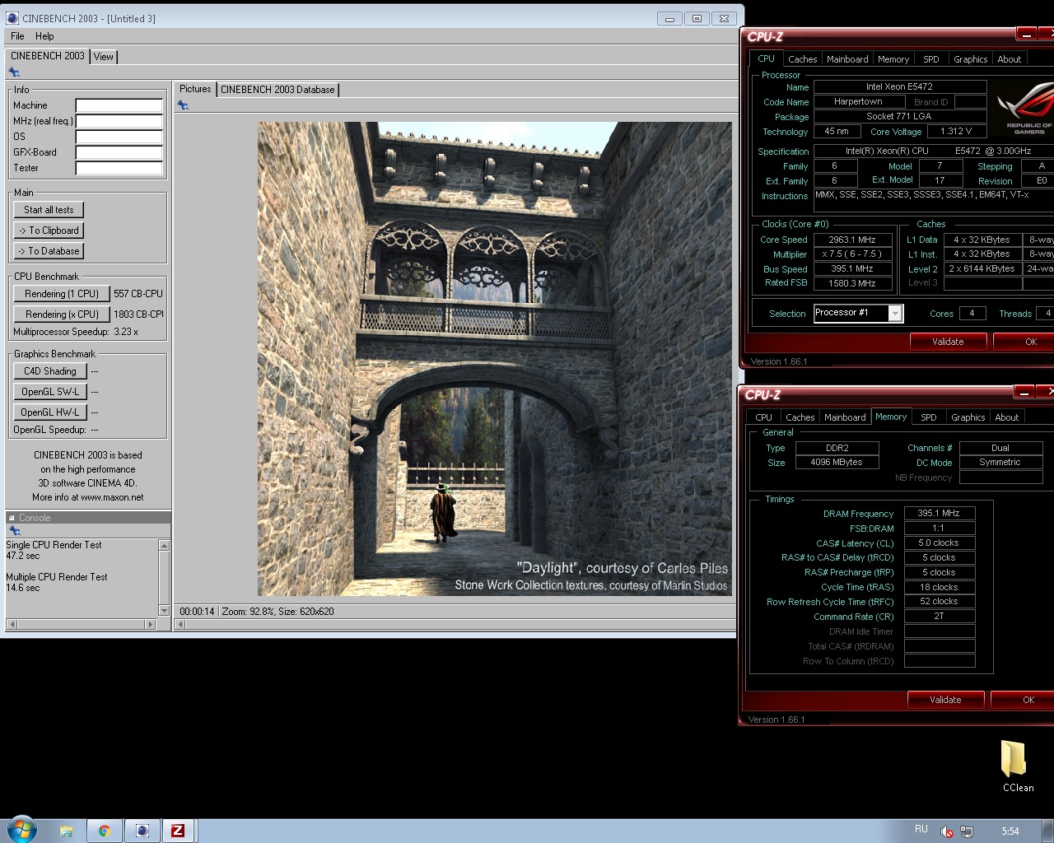This screenshot has height=843, width=1054.
Task: Open the SPD tab in lower CPU-Z window
Action: (x=929, y=417)
